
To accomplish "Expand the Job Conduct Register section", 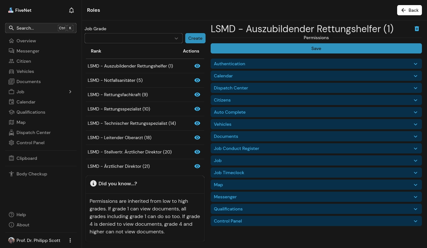I will 316,148.
